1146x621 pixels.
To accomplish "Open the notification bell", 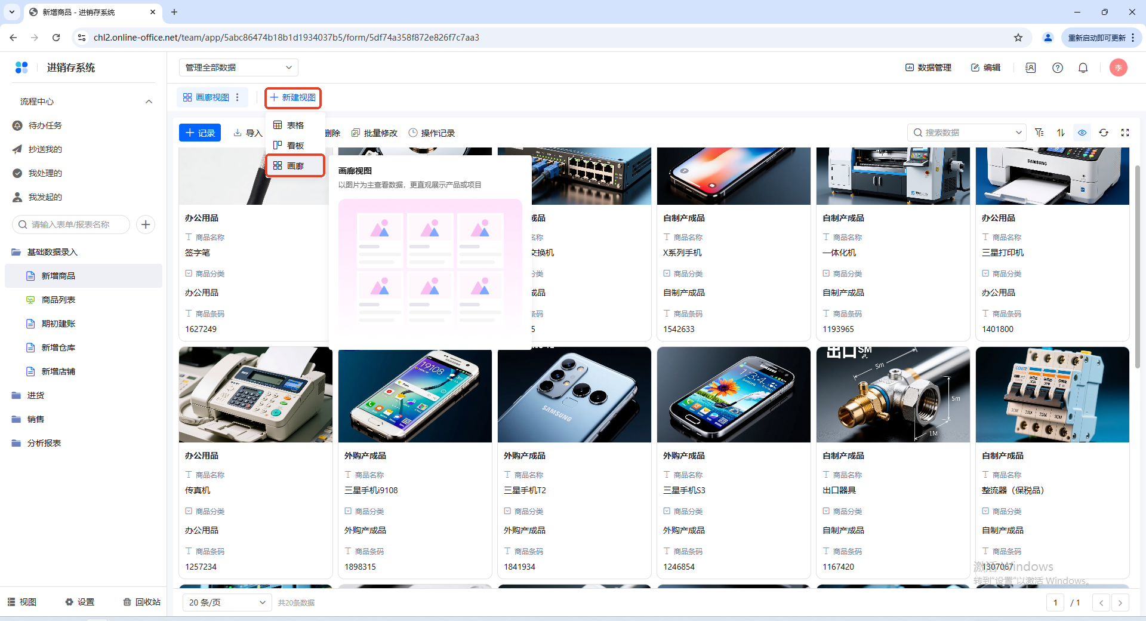I will click(x=1083, y=67).
